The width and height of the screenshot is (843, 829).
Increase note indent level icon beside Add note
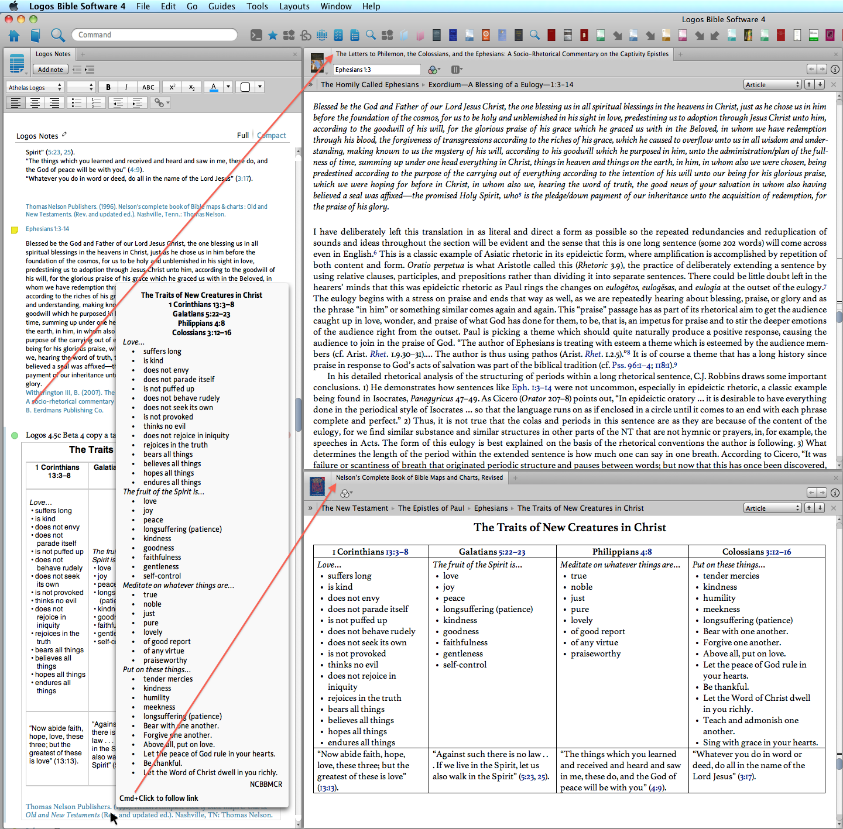click(x=90, y=70)
